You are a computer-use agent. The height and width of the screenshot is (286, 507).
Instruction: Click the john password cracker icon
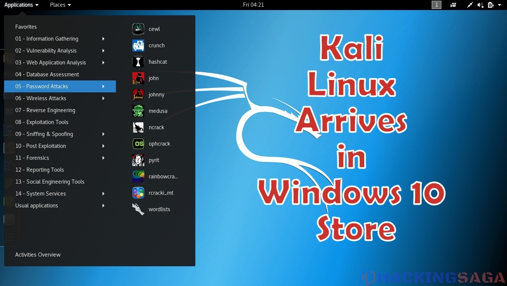point(138,78)
